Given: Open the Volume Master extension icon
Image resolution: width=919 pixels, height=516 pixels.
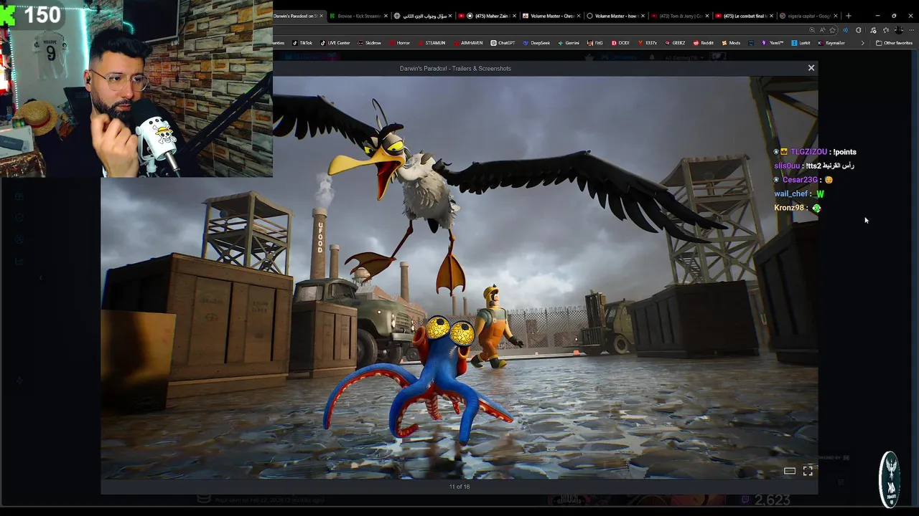Looking at the screenshot, I should (x=845, y=30).
